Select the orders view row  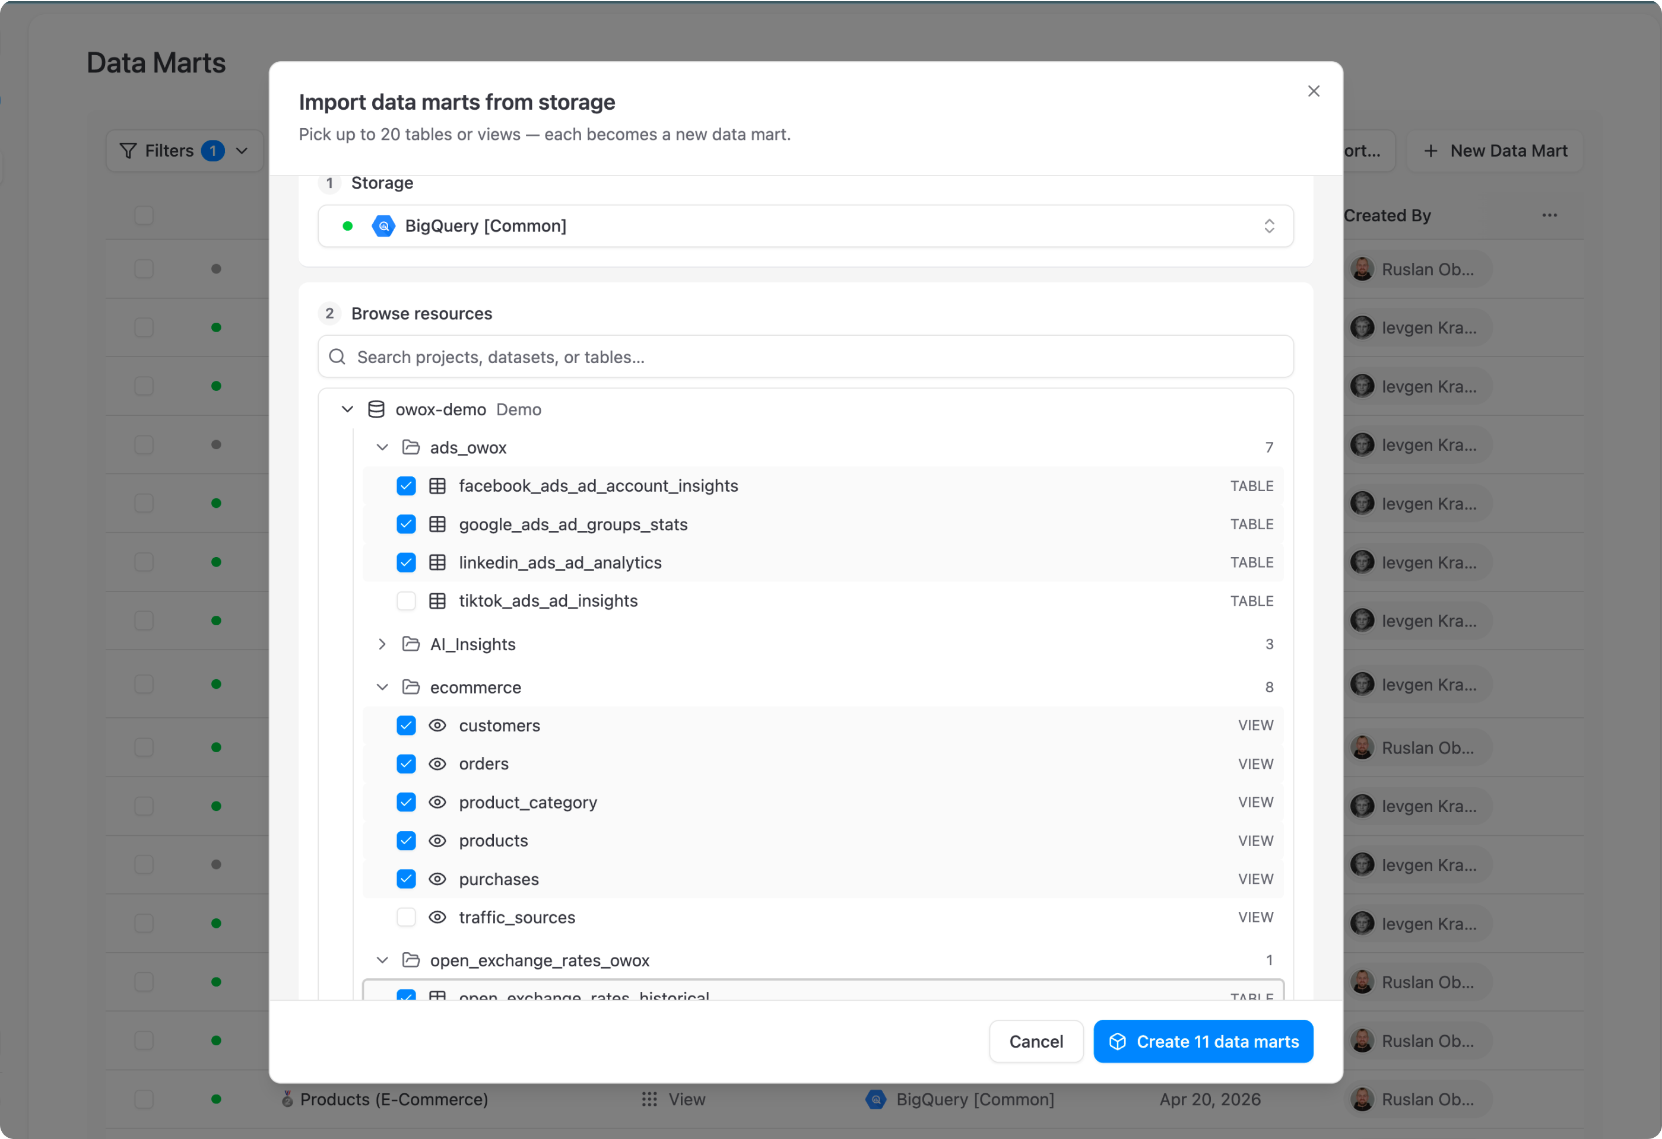click(x=823, y=764)
